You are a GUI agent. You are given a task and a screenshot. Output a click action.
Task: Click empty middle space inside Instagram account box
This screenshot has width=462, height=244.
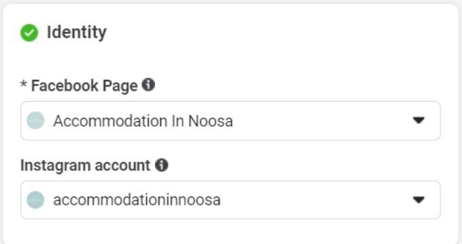[315, 200]
